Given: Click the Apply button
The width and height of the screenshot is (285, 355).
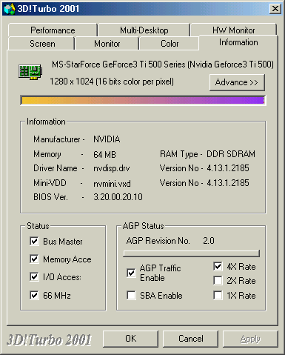Looking at the screenshot, I should 250,339.
